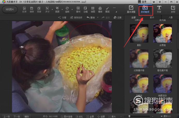Select the 旋转 rotate tool
The image size is (179, 118).
tap(67, 10)
